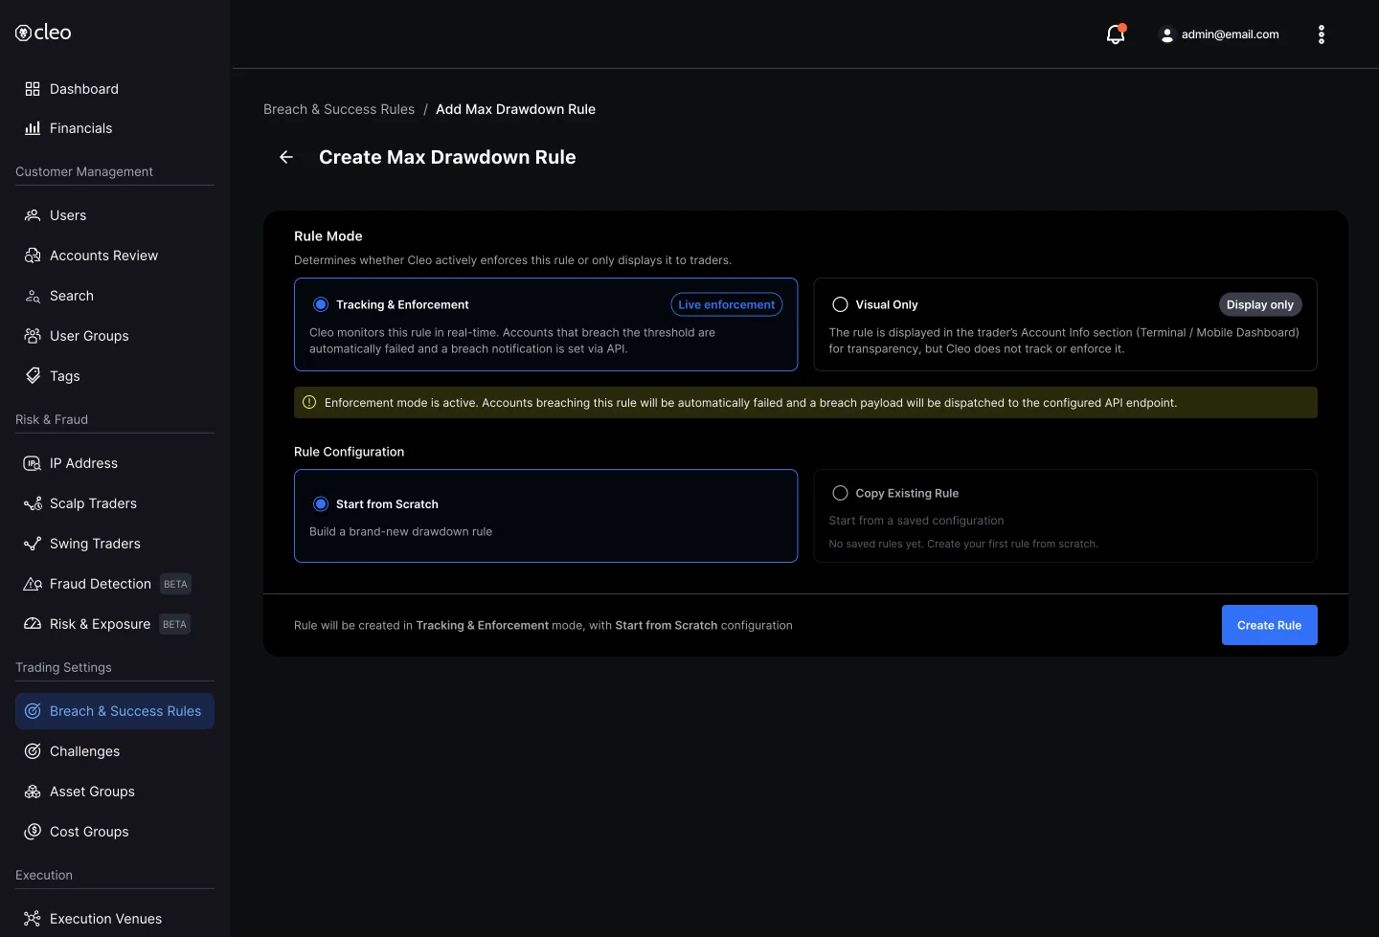This screenshot has height=937, width=1379.
Task: Click the warning icon in enforcement banner
Action: pyautogui.click(x=309, y=403)
